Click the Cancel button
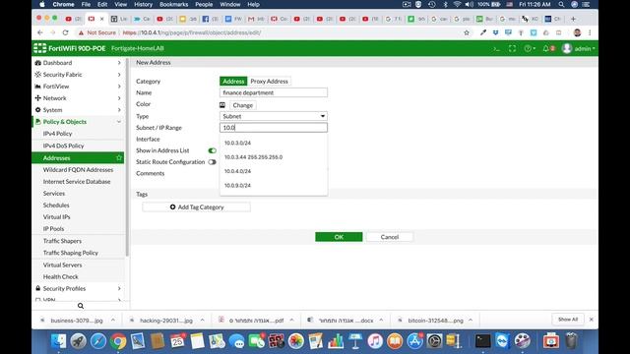Screen dimensions: 630x354 390,237
